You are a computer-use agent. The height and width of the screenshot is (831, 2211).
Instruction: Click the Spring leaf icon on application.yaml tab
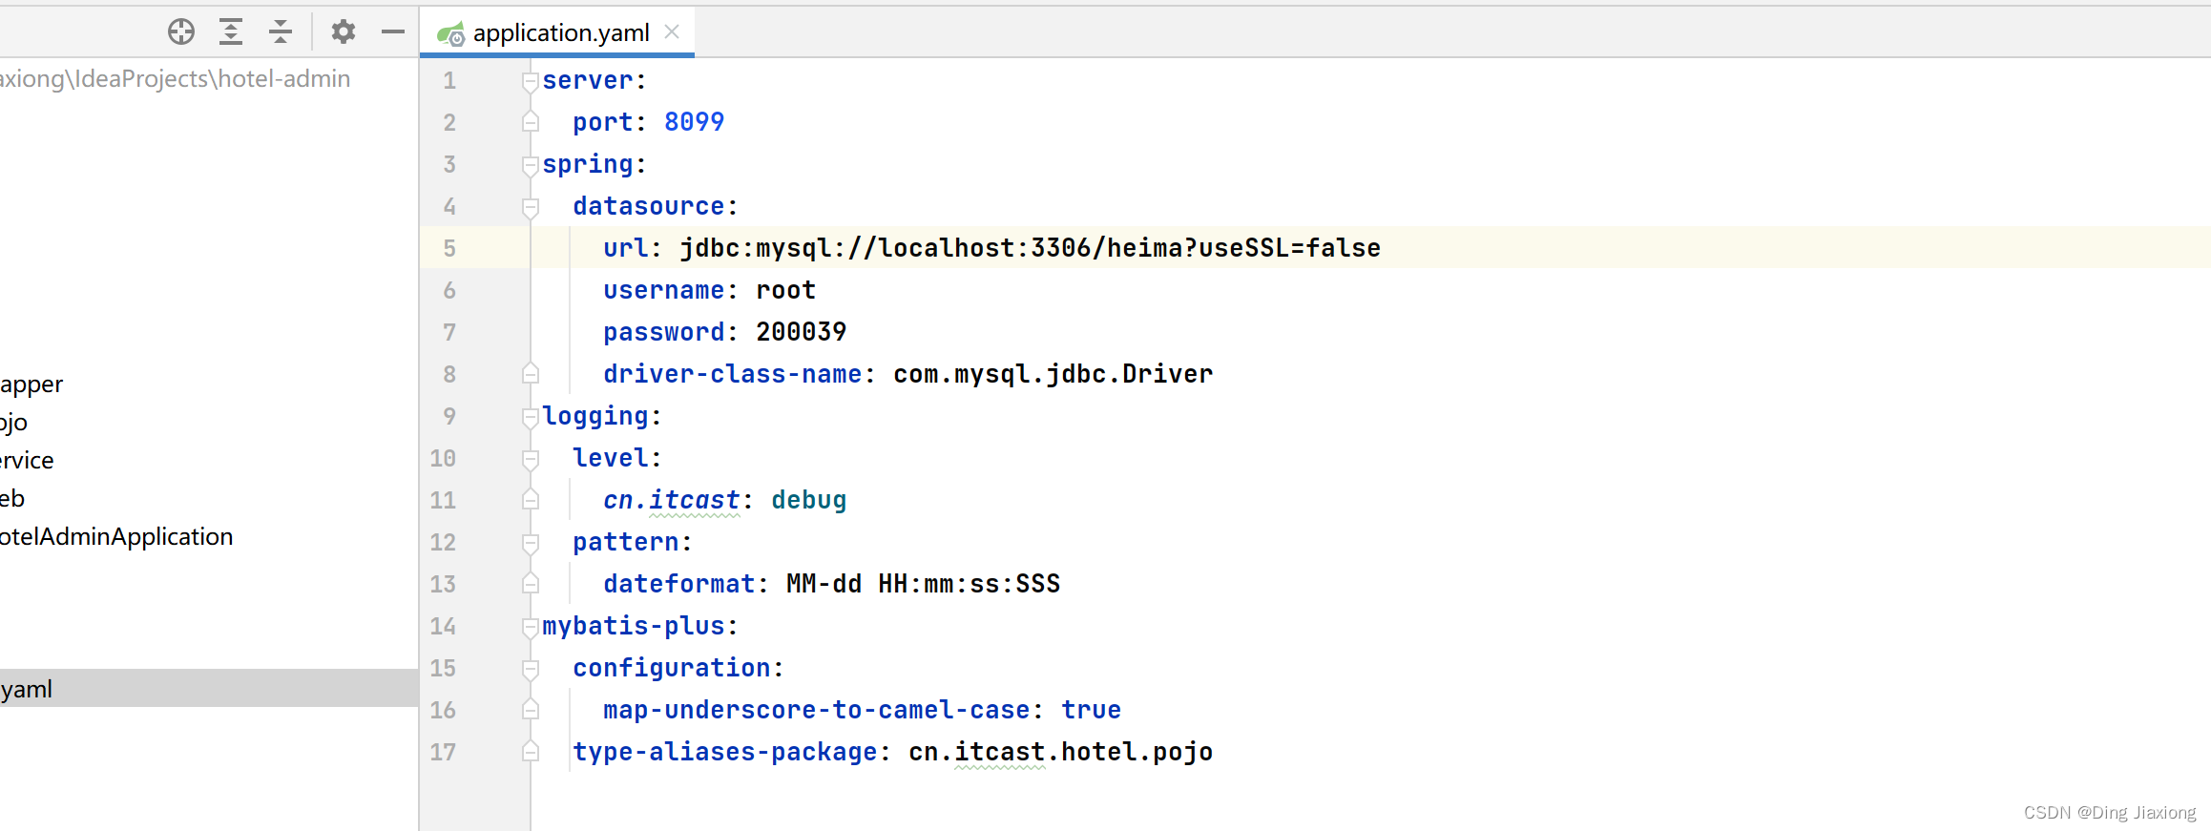[x=450, y=34]
